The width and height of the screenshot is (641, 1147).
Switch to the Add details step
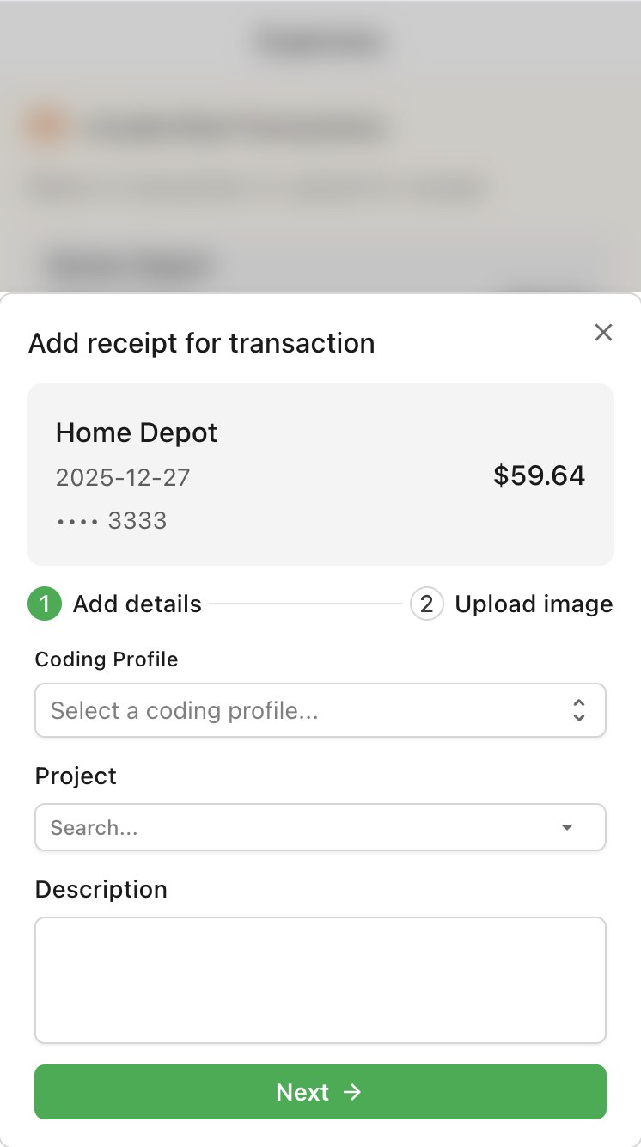tap(137, 604)
